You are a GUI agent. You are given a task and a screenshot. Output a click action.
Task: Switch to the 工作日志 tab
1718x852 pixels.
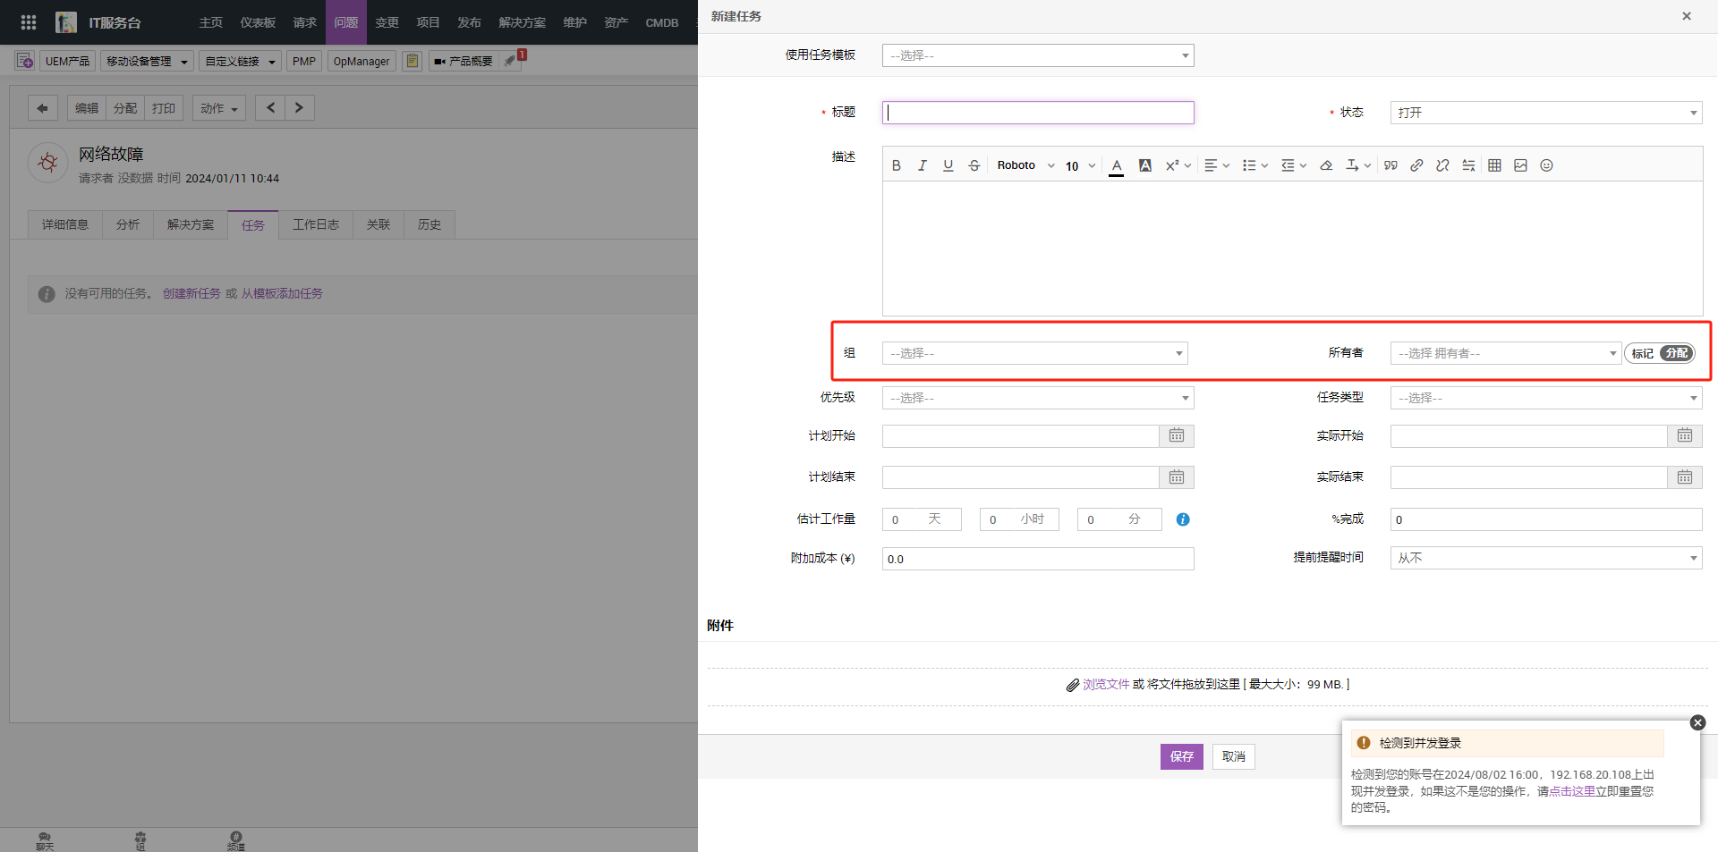coord(315,224)
